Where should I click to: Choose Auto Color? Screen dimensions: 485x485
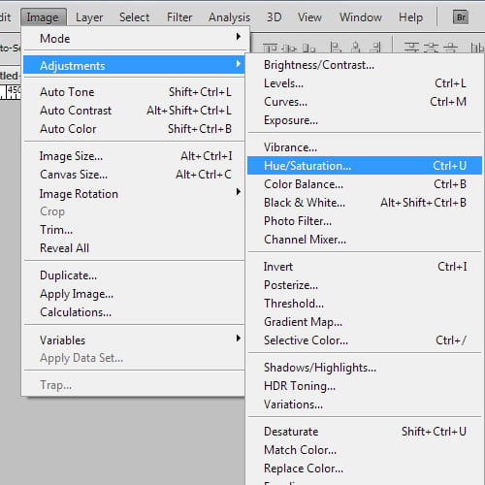click(x=134, y=129)
